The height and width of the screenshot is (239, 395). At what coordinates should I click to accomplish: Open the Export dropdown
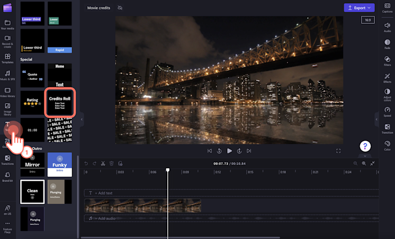(359, 8)
